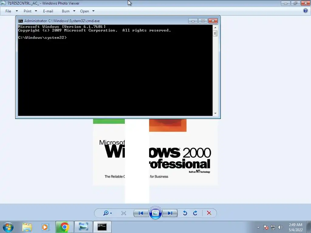The width and height of the screenshot is (311, 233).
Task: Click the cmd scrollbar up arrow
Action: (x=215, y=27)
